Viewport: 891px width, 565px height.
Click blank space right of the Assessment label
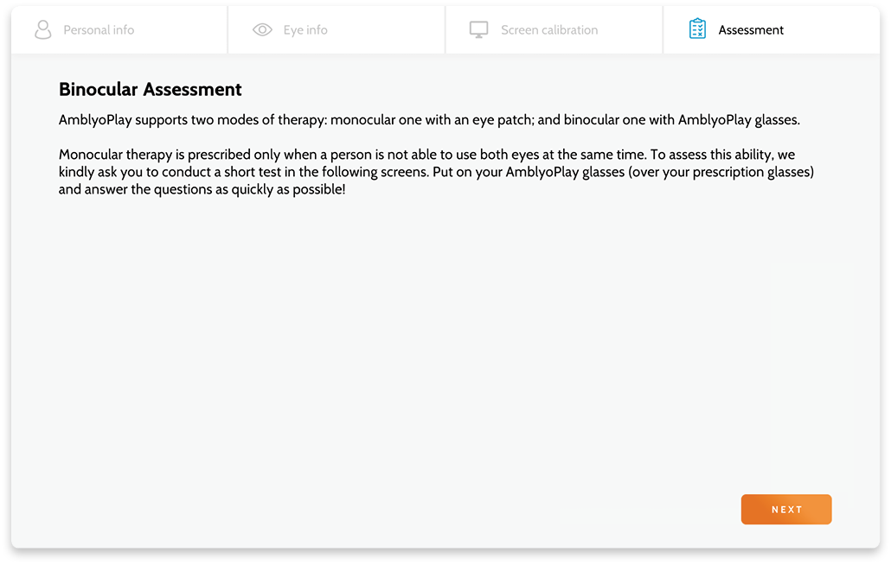point(830,30)
